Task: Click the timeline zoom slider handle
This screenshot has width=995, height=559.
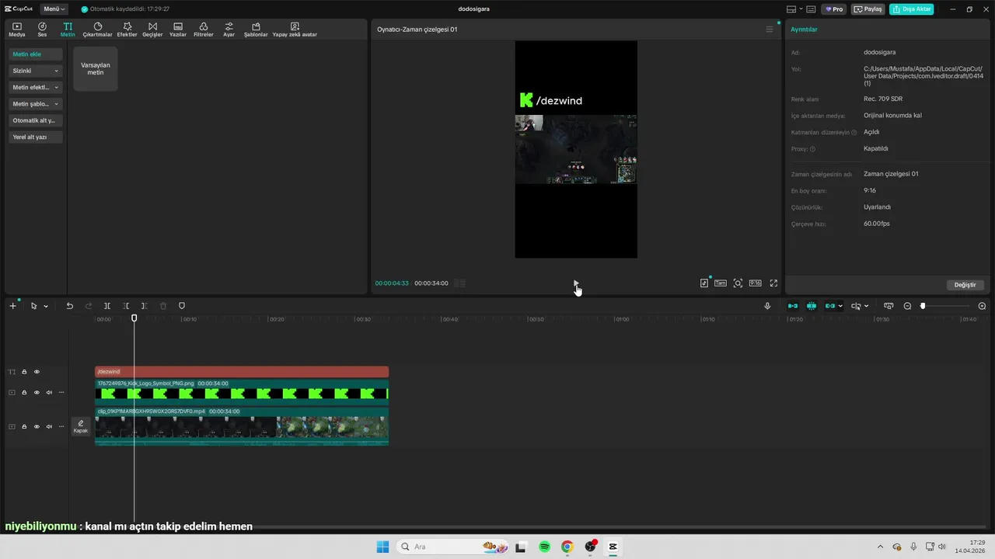Action: click(923, 306)
